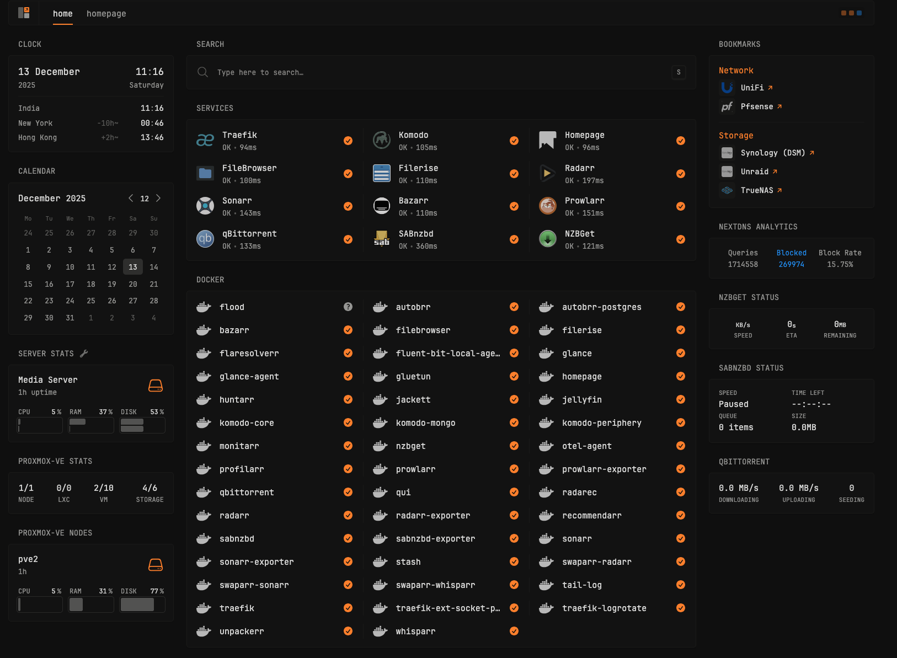Open the Traefik service icon
The image size is (897, 658).
pos(205,141)
